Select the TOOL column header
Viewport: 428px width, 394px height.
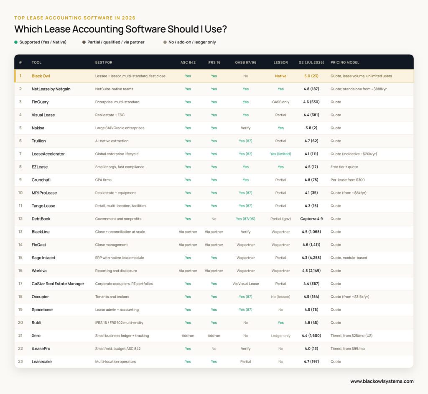coord(37,62)
